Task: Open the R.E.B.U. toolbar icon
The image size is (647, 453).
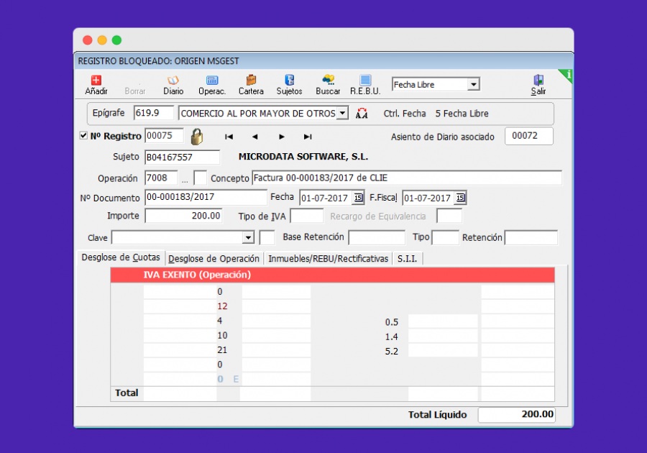Action: point(365,85)
